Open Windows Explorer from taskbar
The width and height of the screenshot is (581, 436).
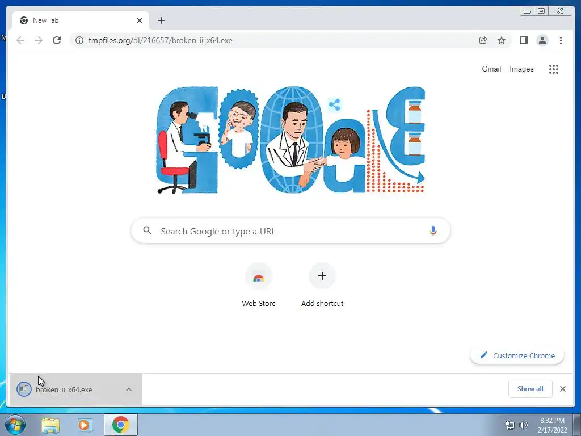(x=50, y=425)
